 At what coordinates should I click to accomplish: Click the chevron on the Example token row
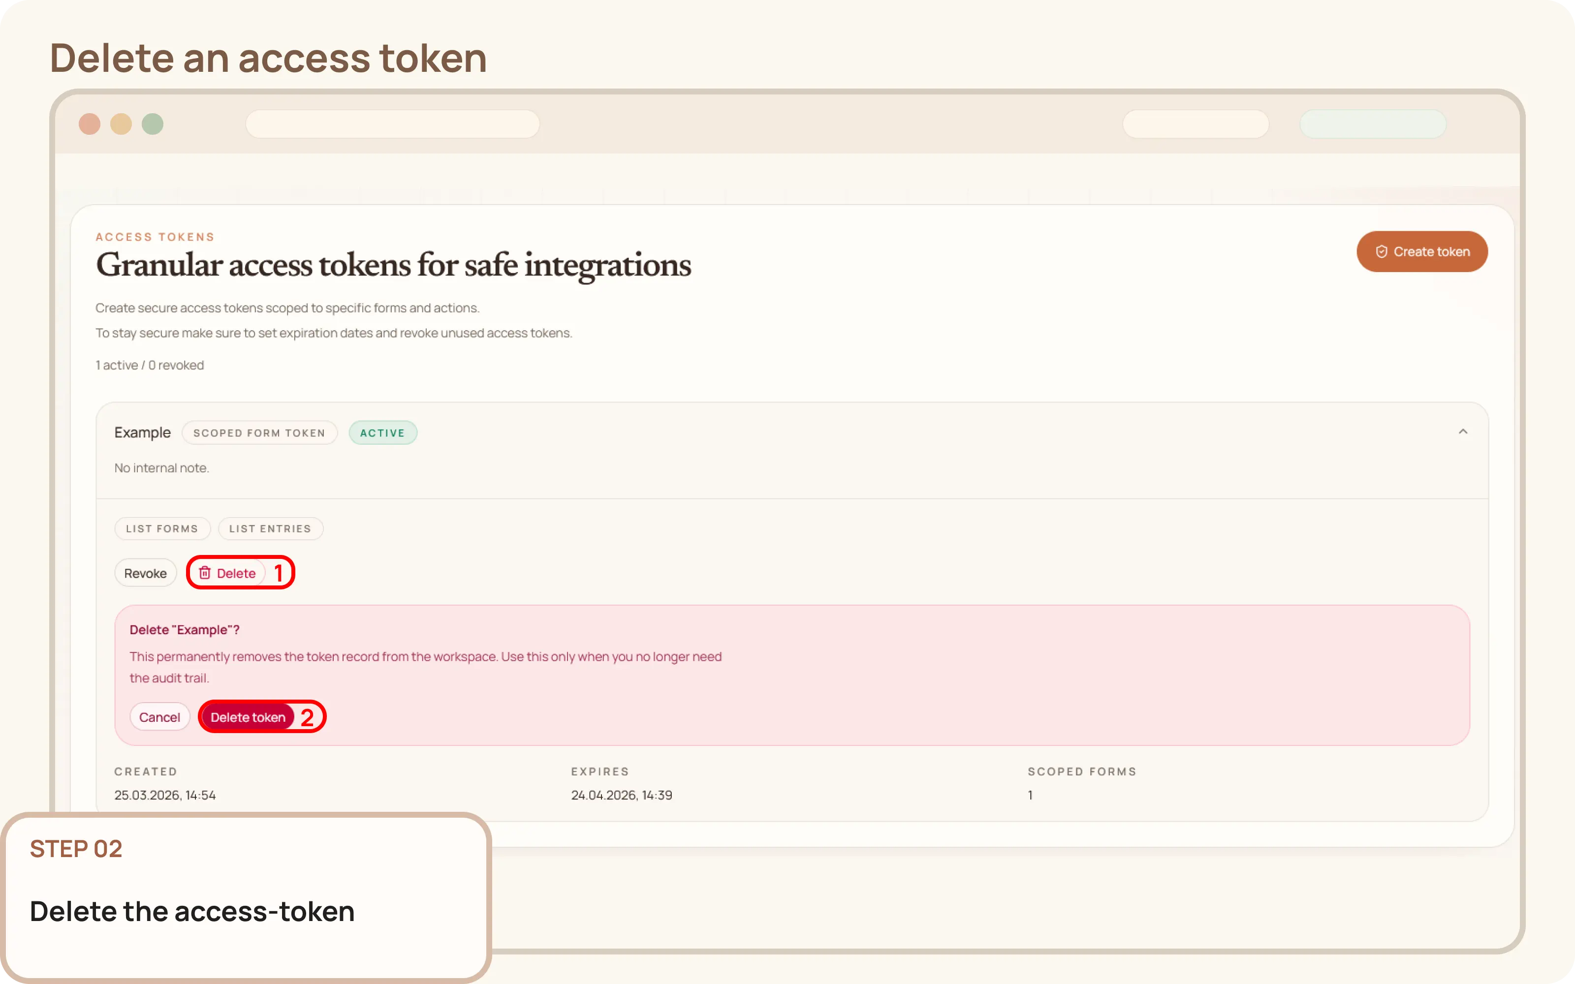click(1463, 431)
